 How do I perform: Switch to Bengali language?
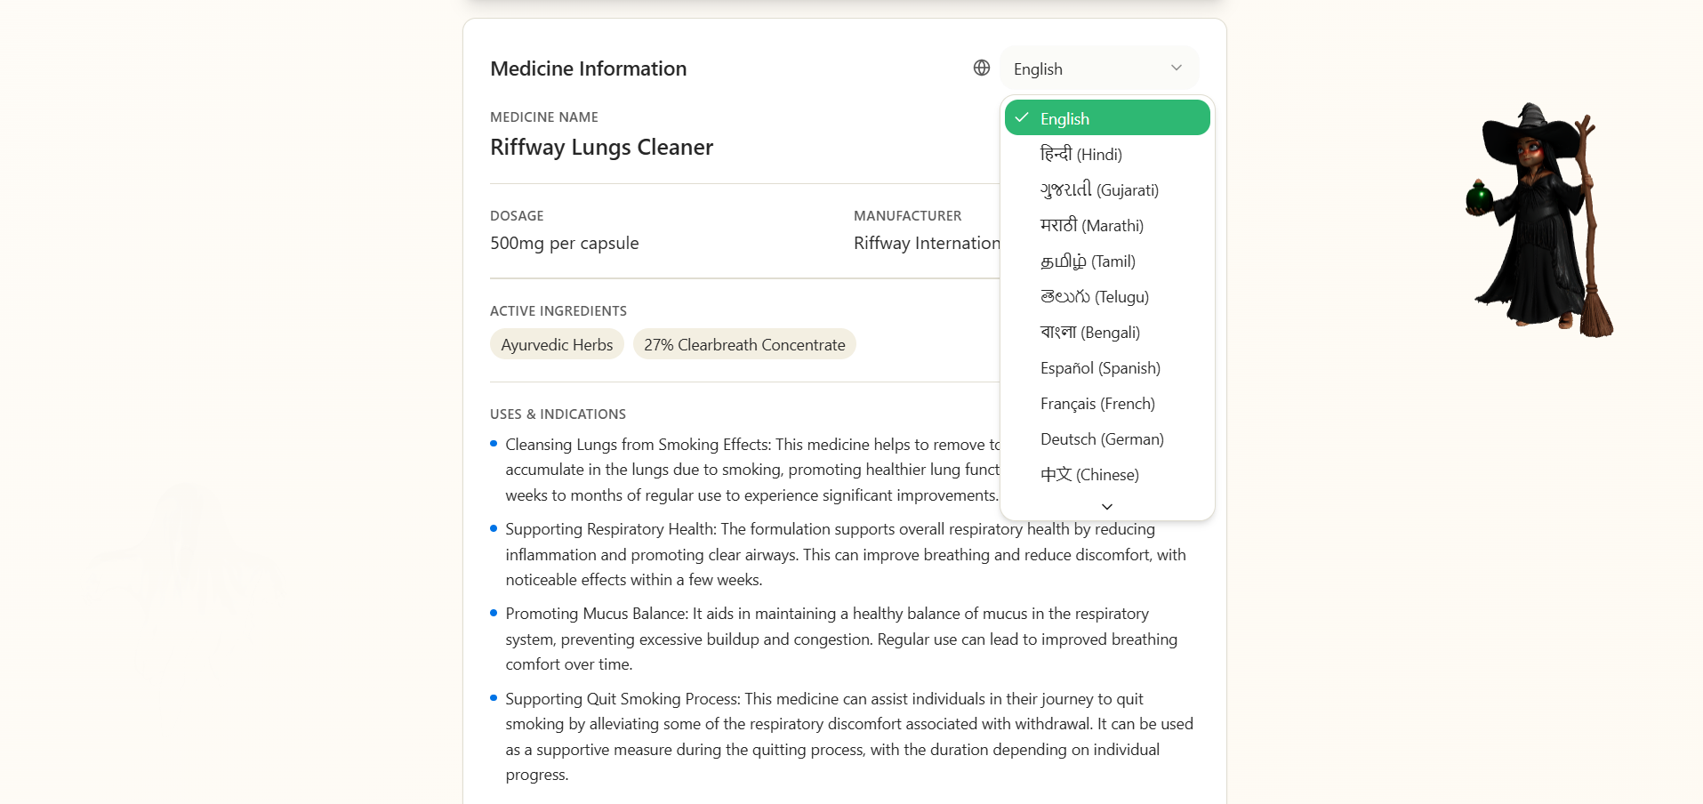tap(1090, 333)
